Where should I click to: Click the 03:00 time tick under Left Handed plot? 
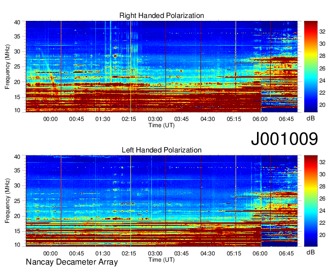(155, 253)
